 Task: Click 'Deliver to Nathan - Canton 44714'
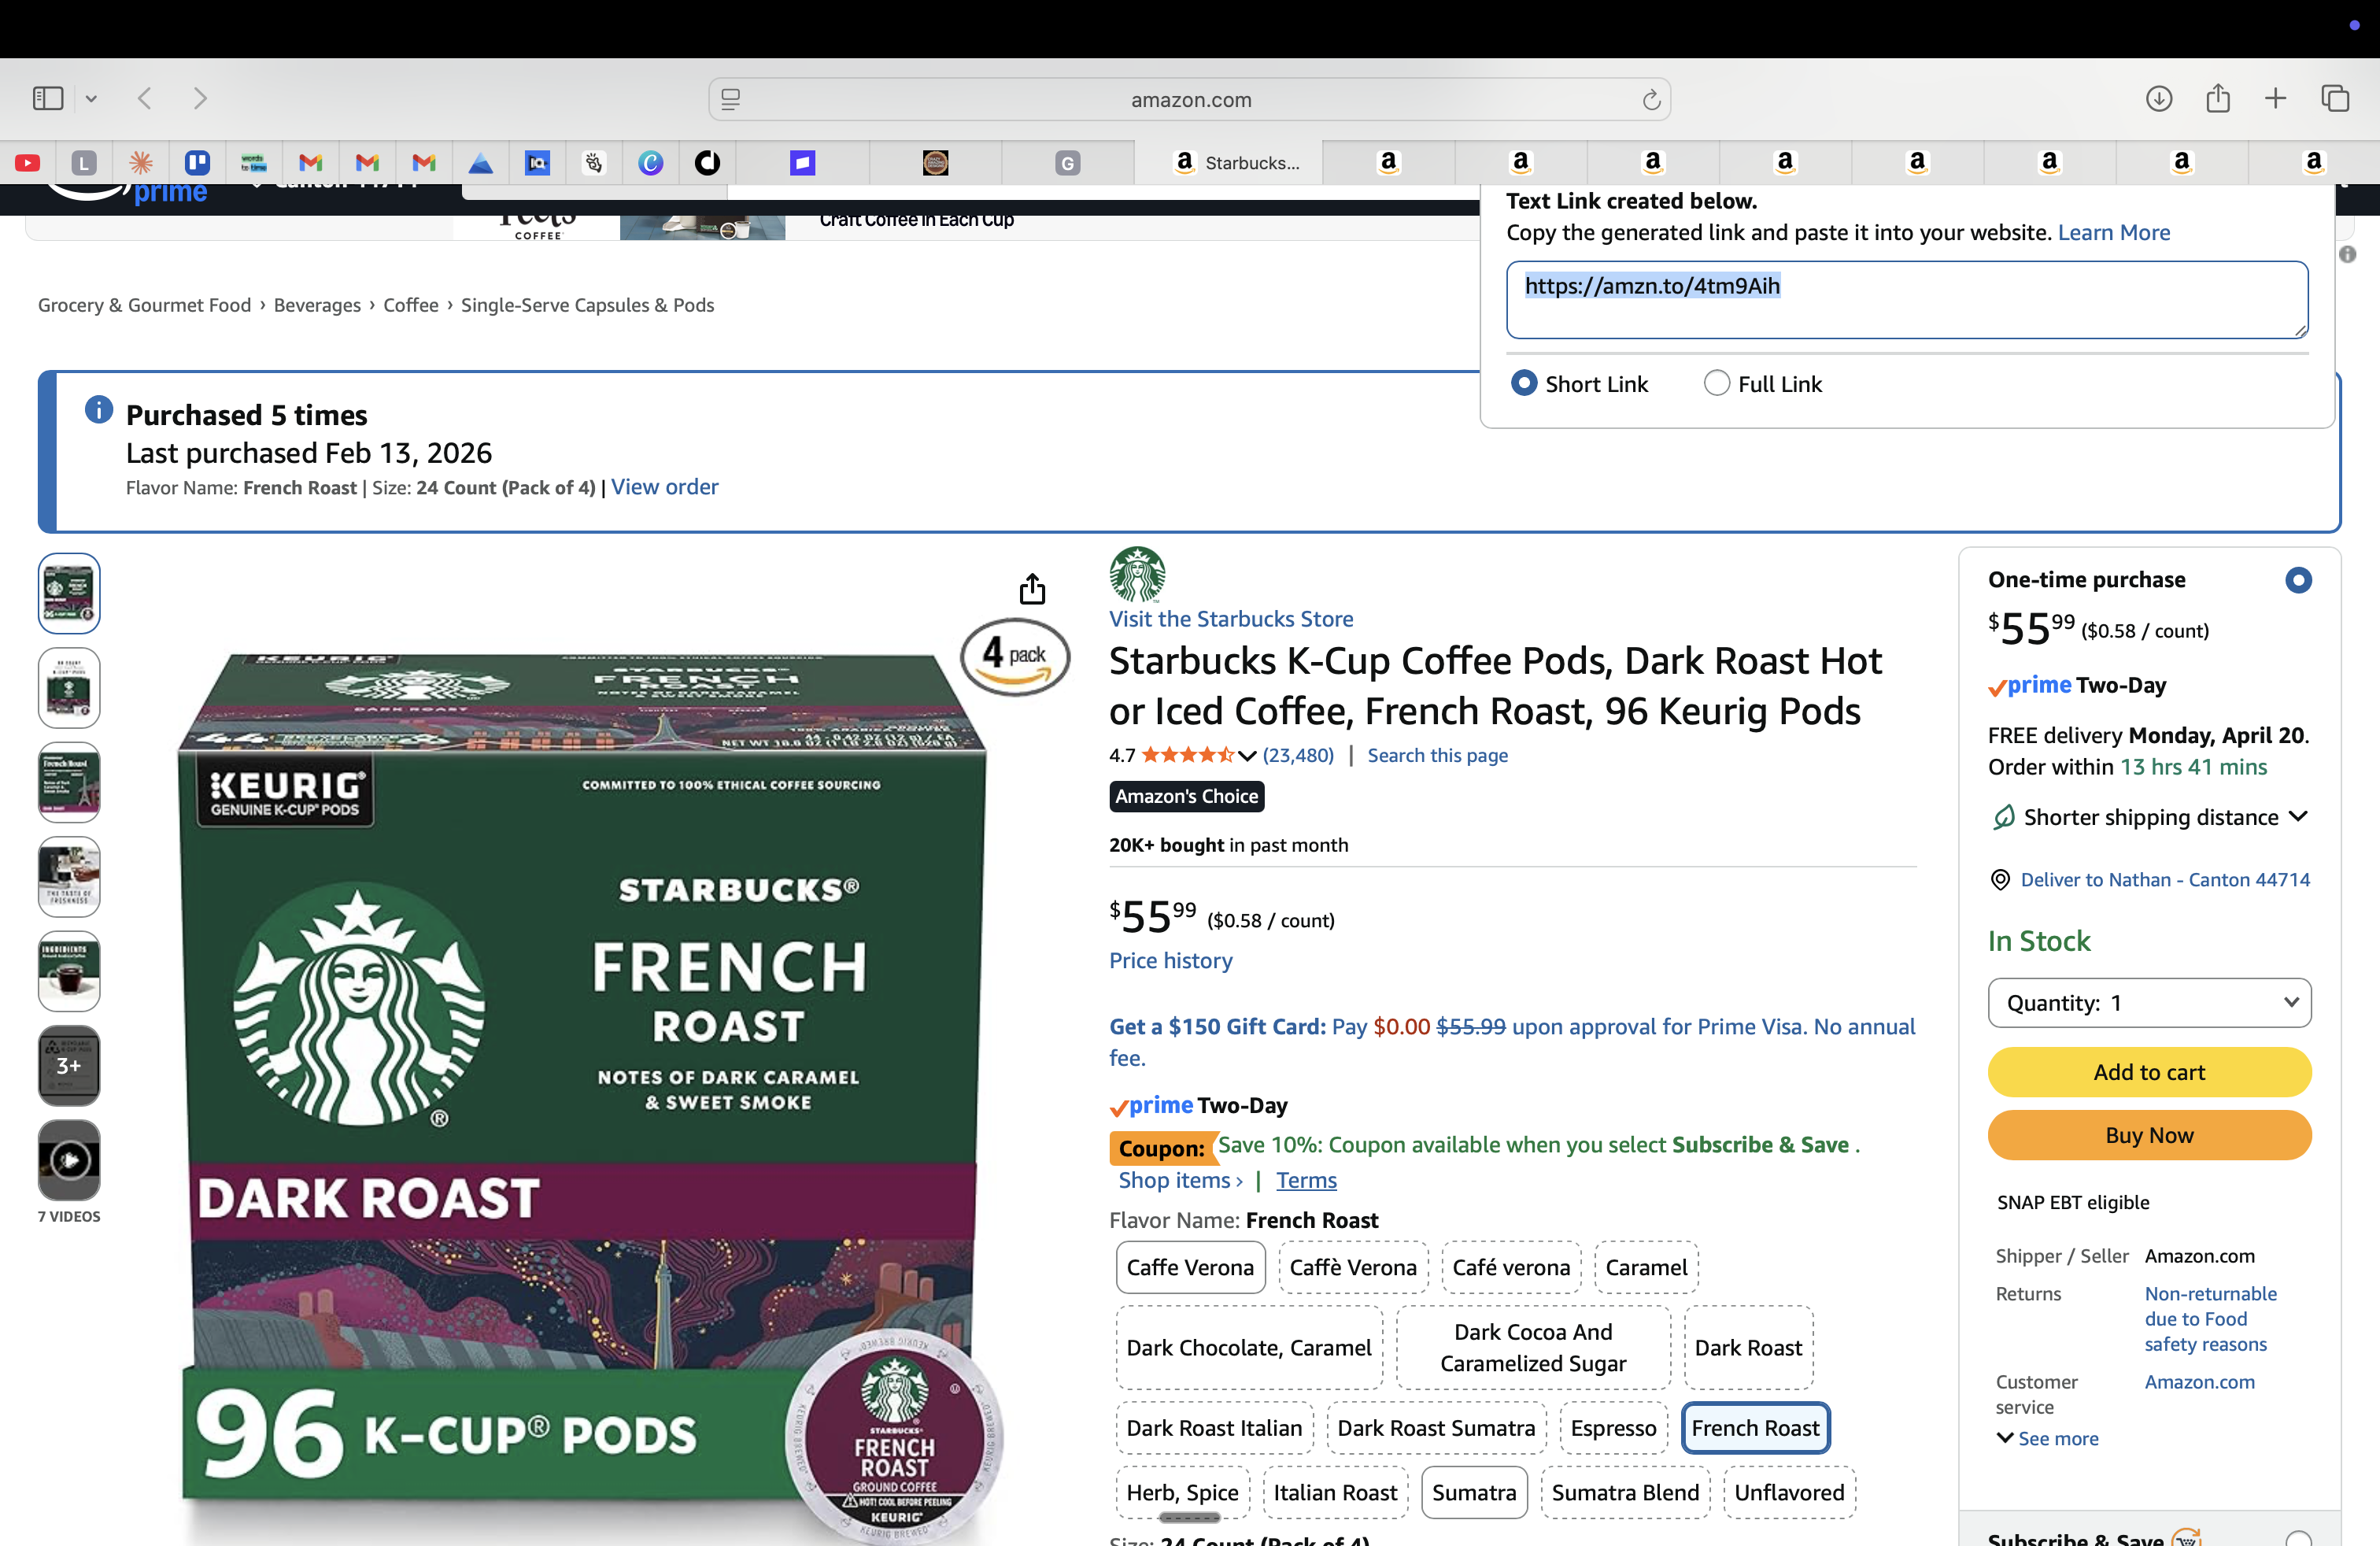tap(2165, 879)
